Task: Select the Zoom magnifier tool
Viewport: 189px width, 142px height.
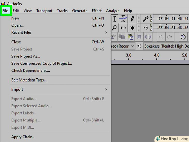Action: coord(114,28)
